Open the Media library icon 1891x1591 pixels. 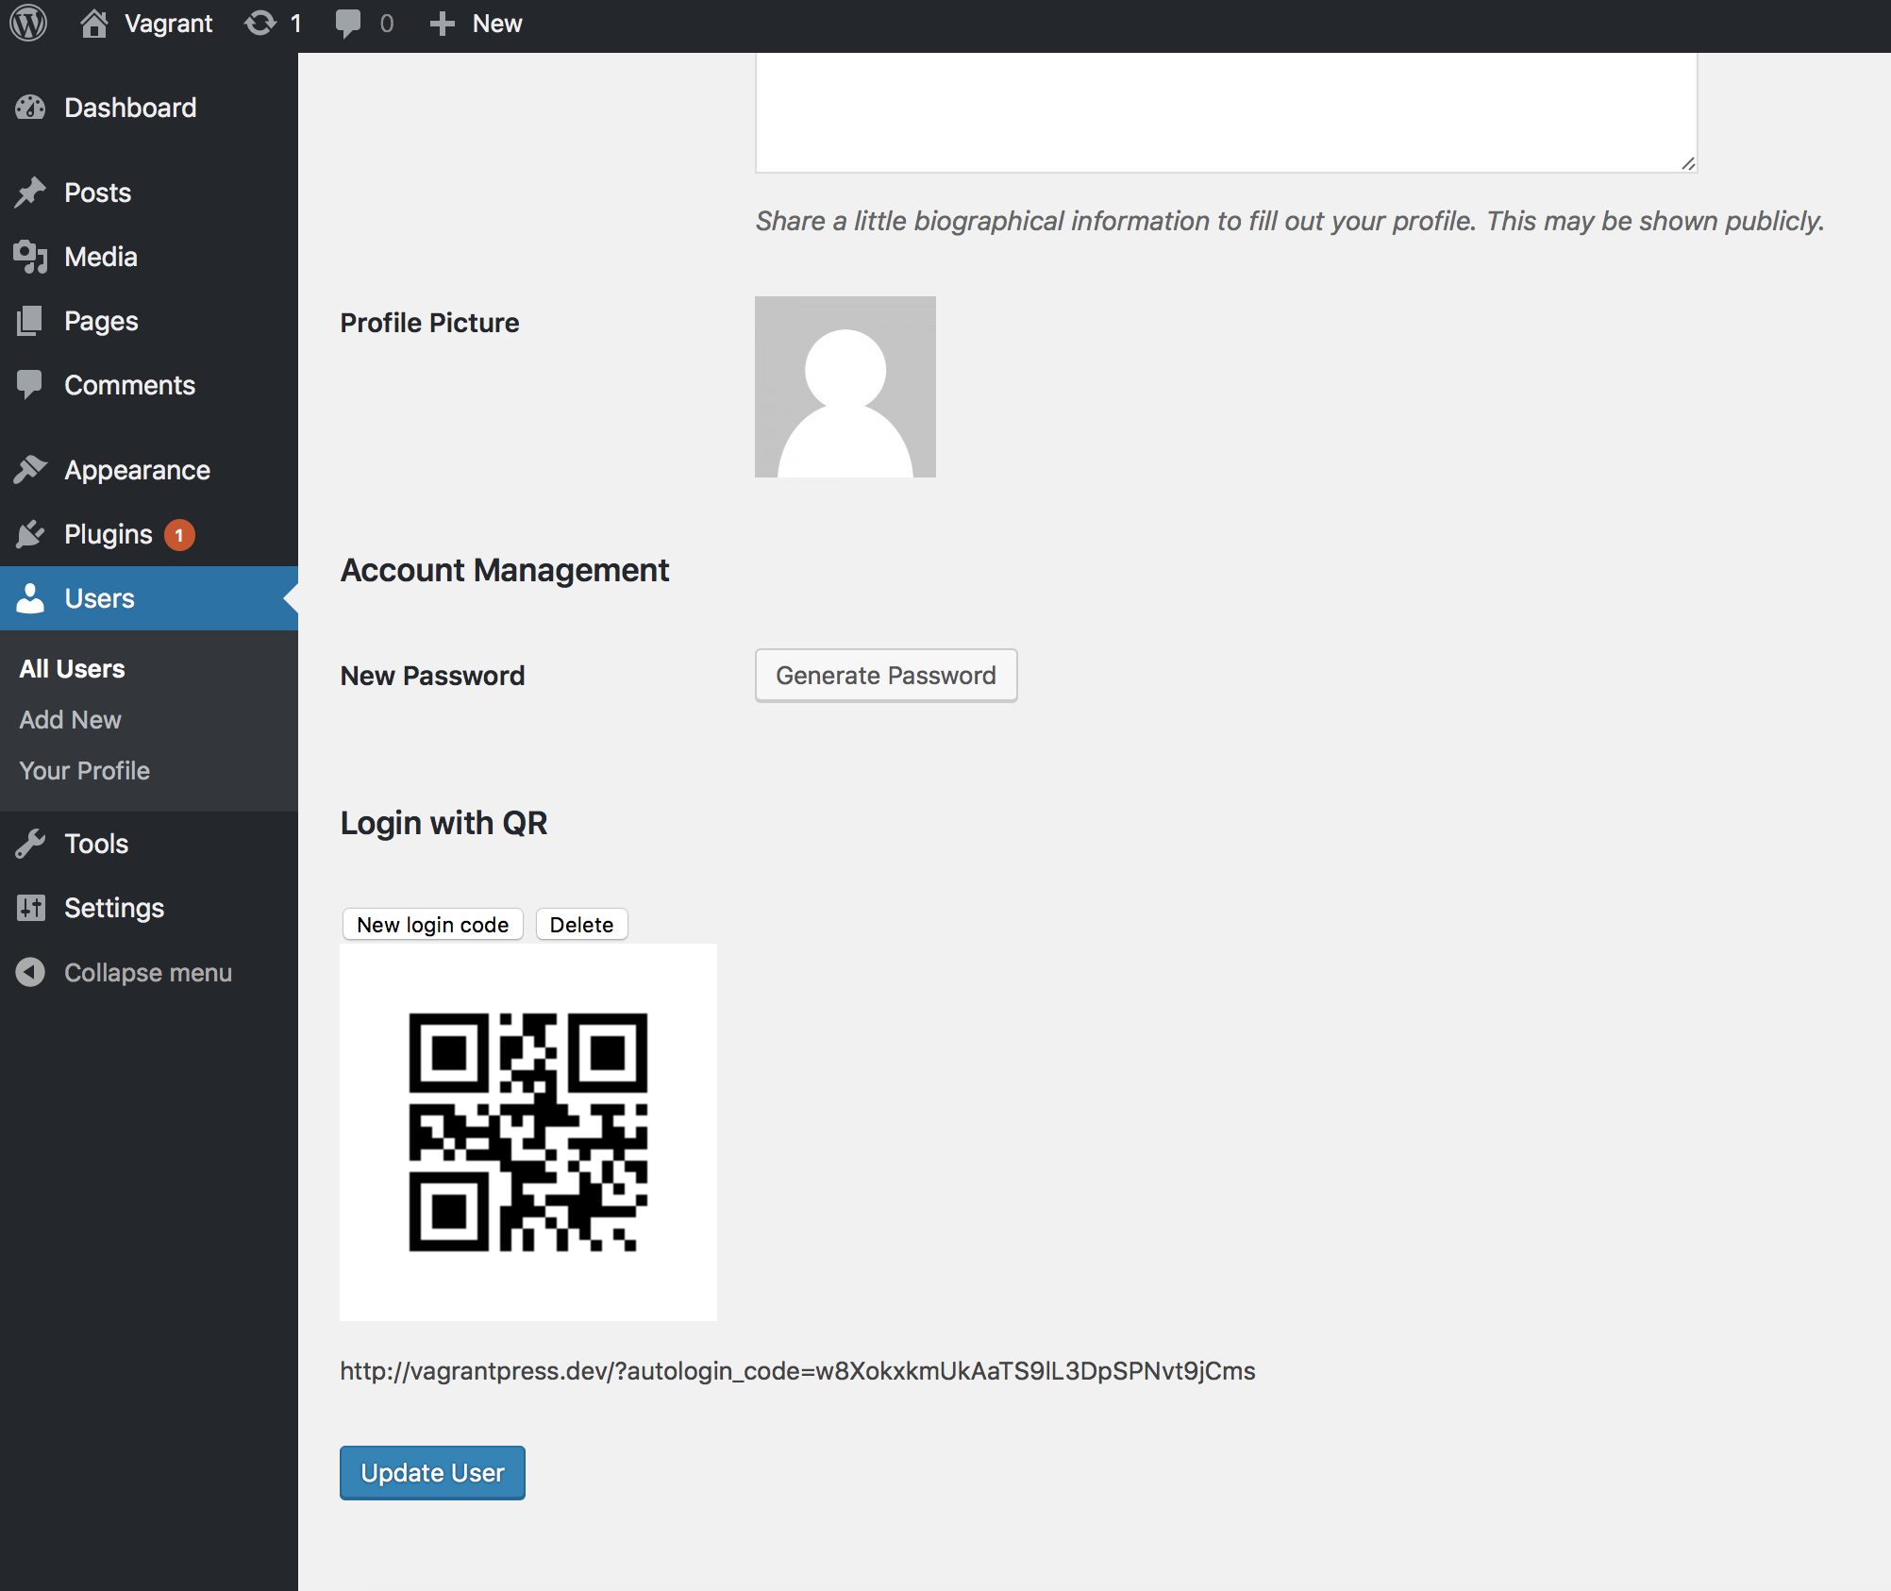point(31,256)
